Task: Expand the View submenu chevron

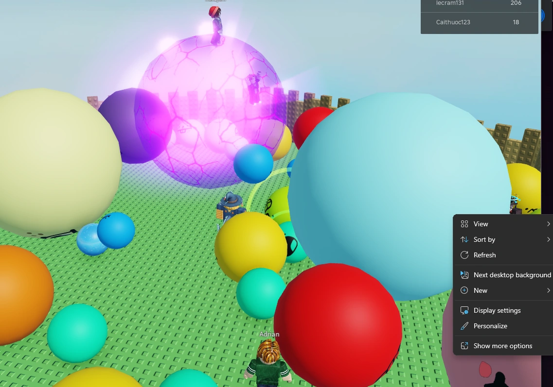Action: click(x=549, y=224)
